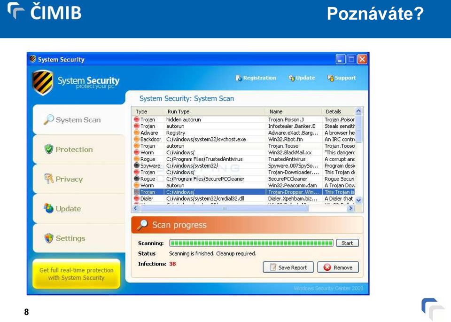Open the System Scan tab
Screen dimensions: 451x322
click(79, 119)
